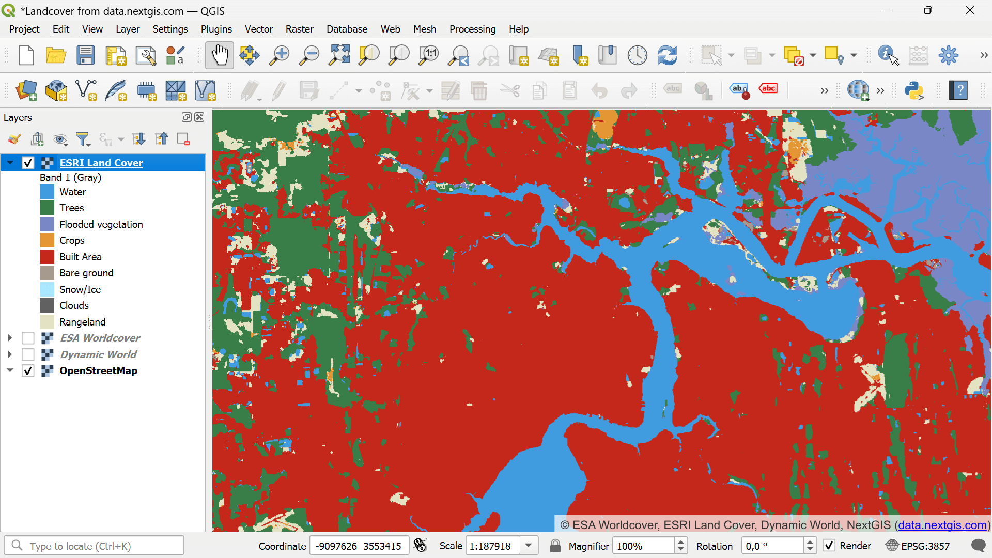The height and width of the screenshot is (558, 992).
Task: Collapse the OpenStreetMap layer tree
Action: point(10,370)
